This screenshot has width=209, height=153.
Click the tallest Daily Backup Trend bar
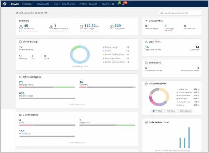point(189,138)
